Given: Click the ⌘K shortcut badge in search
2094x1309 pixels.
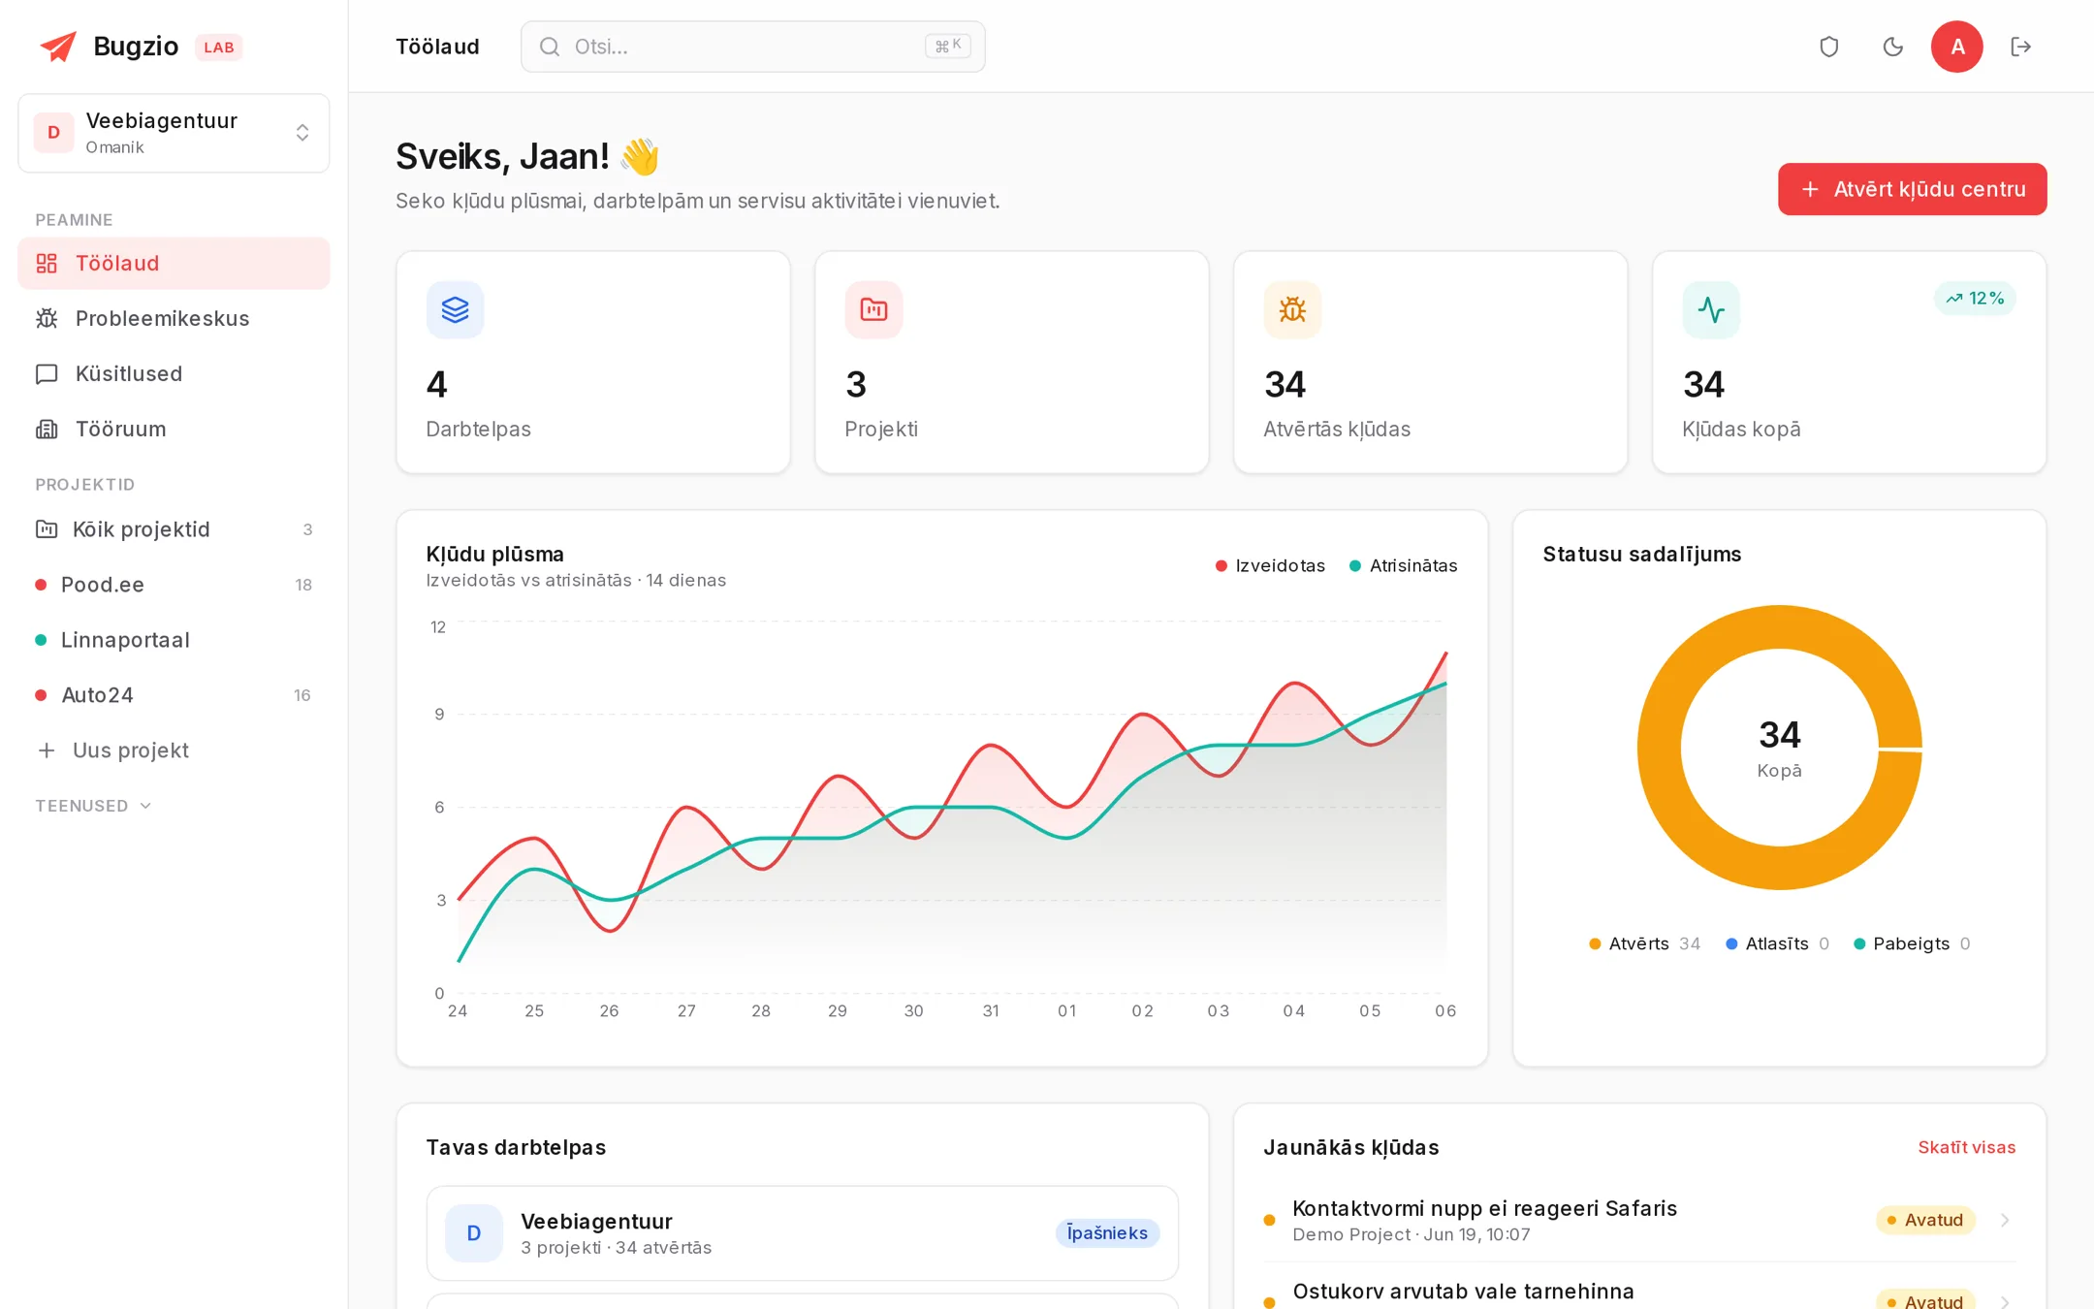Looking at the screenshot, I should (947, 47).
